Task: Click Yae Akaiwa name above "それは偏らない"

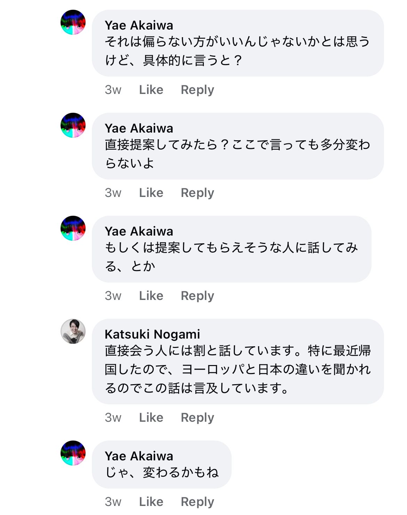Action: click(x=139, y=25)
